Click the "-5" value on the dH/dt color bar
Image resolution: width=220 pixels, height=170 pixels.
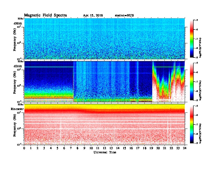pyautogui.click(x=196, y=20)
